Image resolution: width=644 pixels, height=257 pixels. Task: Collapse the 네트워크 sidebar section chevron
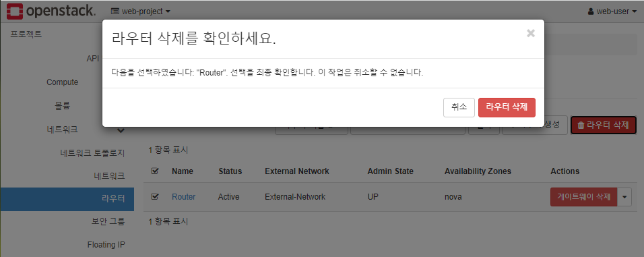coord(121,130)
